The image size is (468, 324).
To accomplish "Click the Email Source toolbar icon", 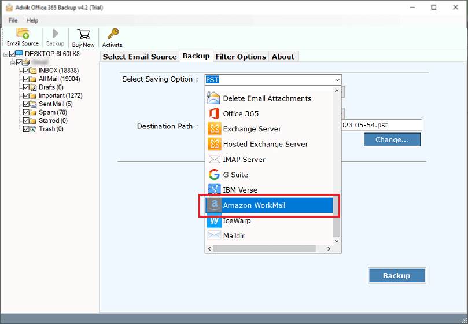I will 23,34.
